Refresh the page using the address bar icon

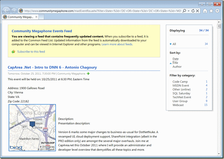click(x=193, y=11)
